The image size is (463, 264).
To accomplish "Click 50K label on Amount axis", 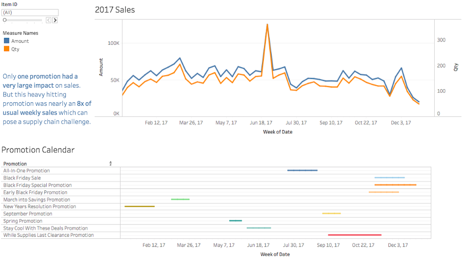I will [115, 80].
